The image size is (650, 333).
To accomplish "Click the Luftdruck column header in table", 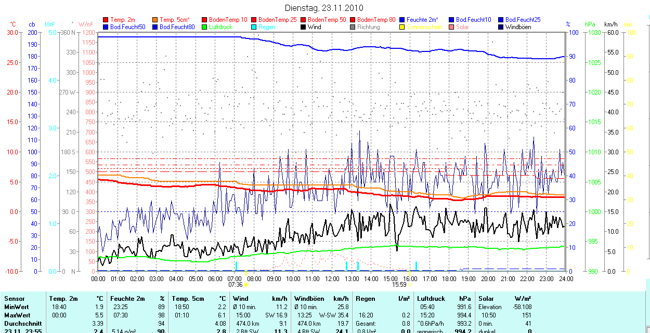I will point(432,299).
